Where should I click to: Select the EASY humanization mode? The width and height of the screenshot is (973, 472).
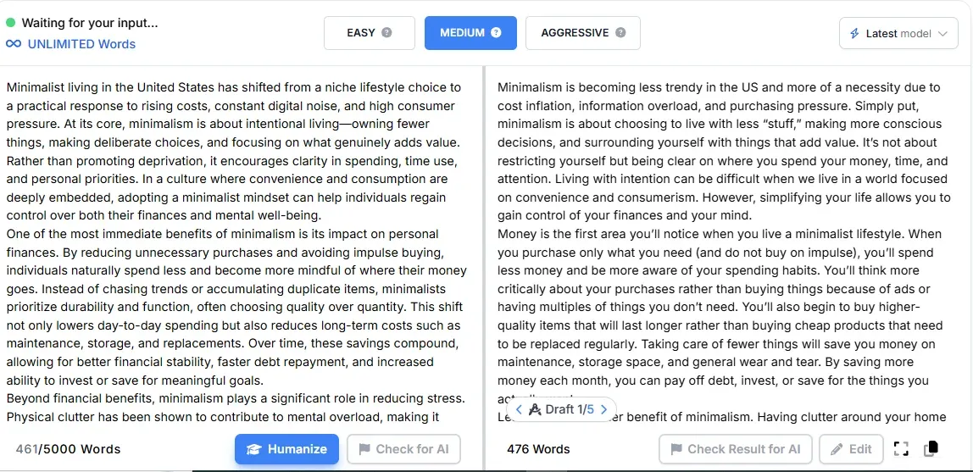[x=370, y=33]
